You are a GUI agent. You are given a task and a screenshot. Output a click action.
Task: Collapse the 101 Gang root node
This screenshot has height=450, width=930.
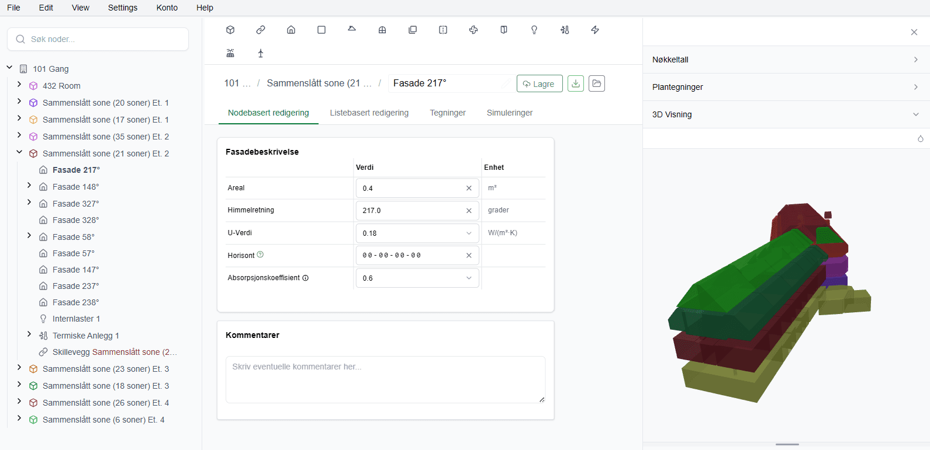point(9,68)
